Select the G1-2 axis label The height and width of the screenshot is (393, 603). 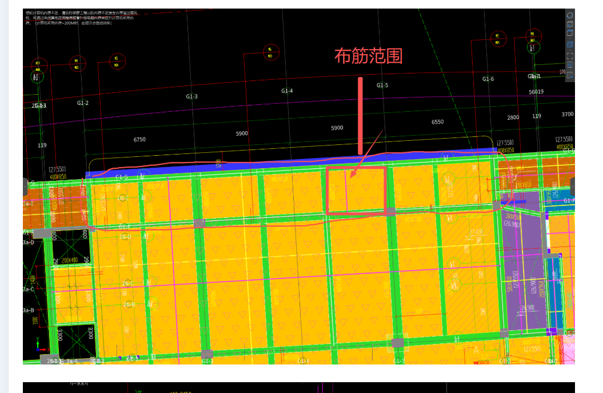click(83, 103)
